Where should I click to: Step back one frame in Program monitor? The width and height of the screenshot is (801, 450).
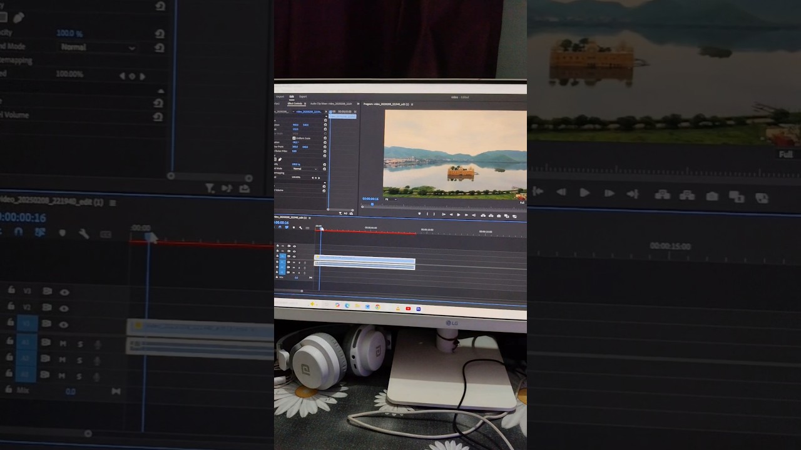[451, 214]
